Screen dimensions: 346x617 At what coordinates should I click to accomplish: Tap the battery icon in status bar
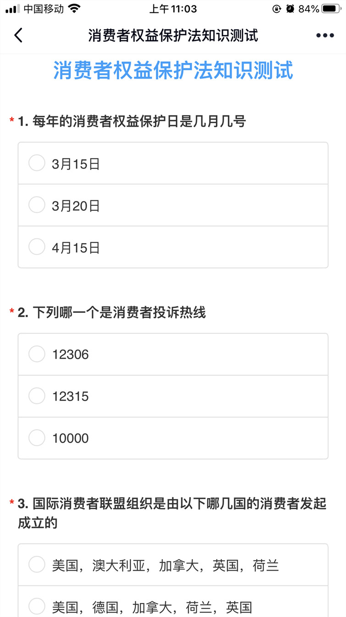[x=331, y=9]
